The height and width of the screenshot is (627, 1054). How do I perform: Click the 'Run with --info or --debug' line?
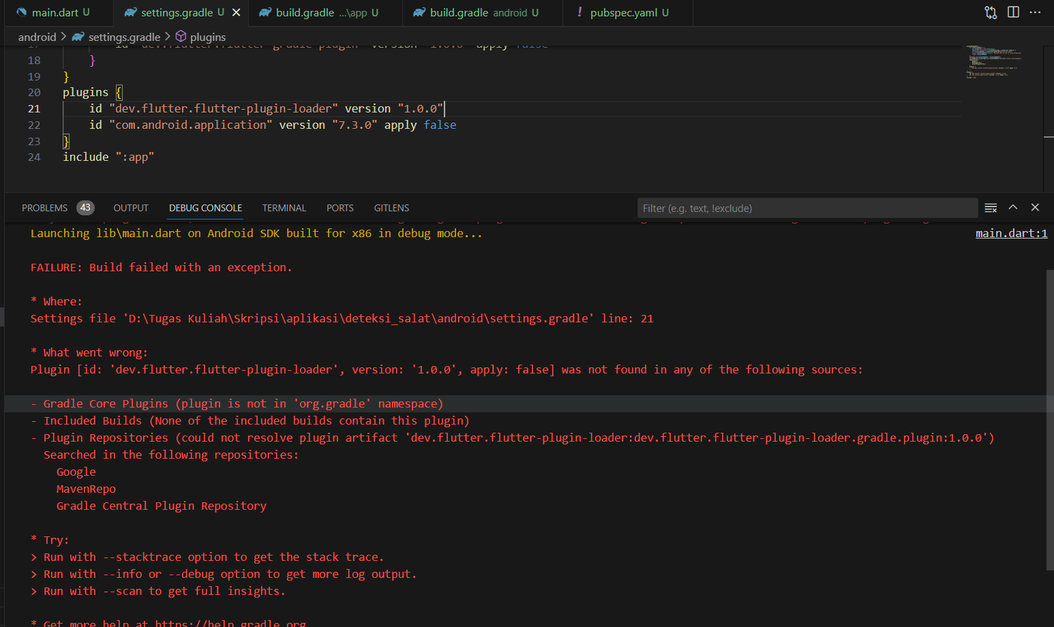224,574
